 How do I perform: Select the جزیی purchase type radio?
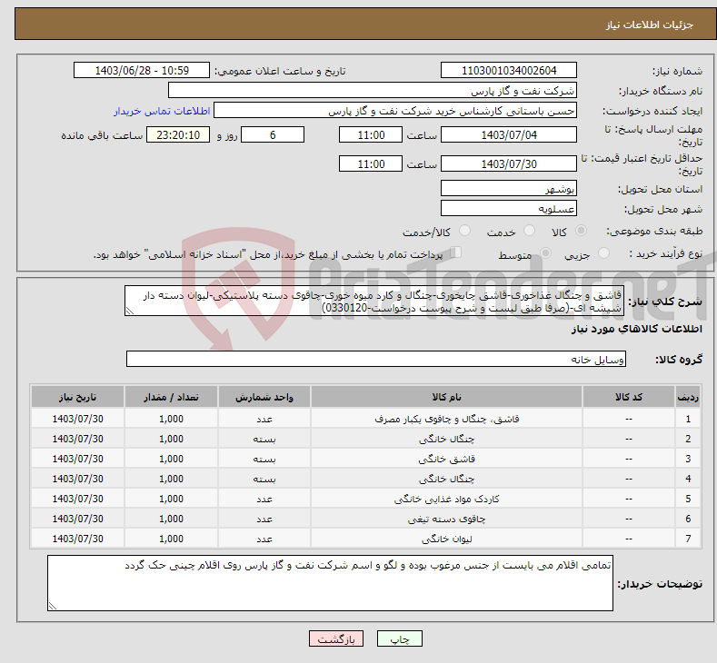click(x=603, y=253)
